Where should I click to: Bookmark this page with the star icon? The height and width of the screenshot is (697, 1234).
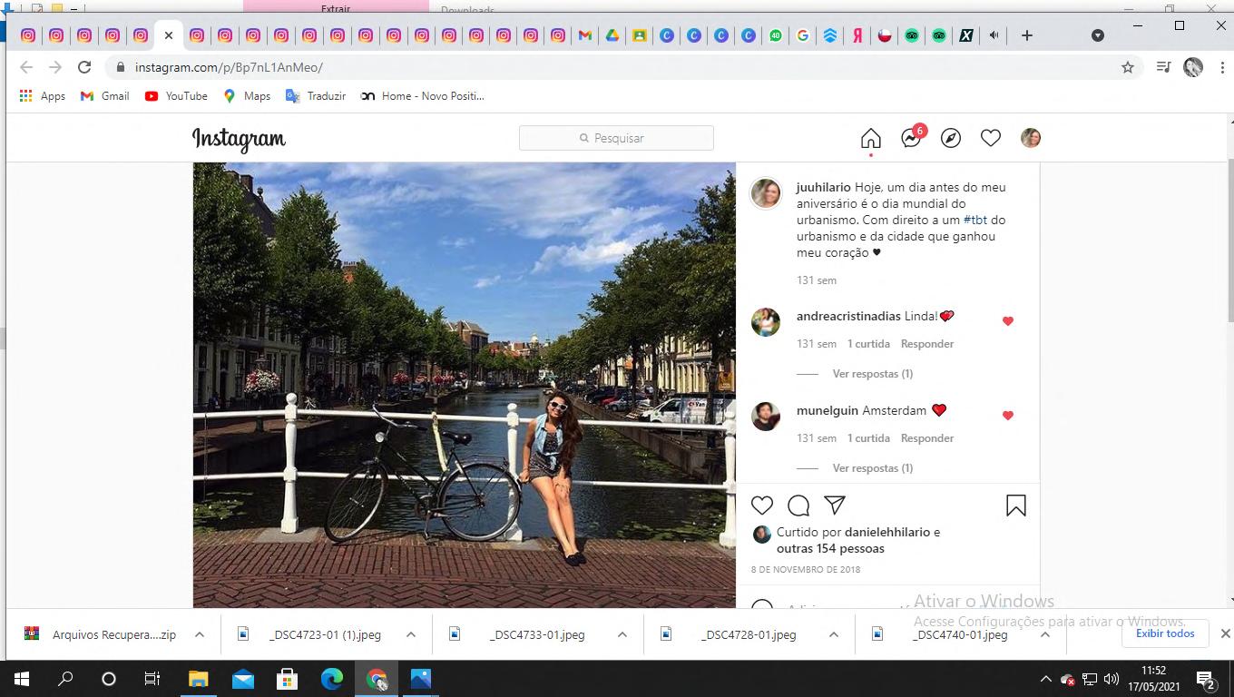coord(1128,67)
